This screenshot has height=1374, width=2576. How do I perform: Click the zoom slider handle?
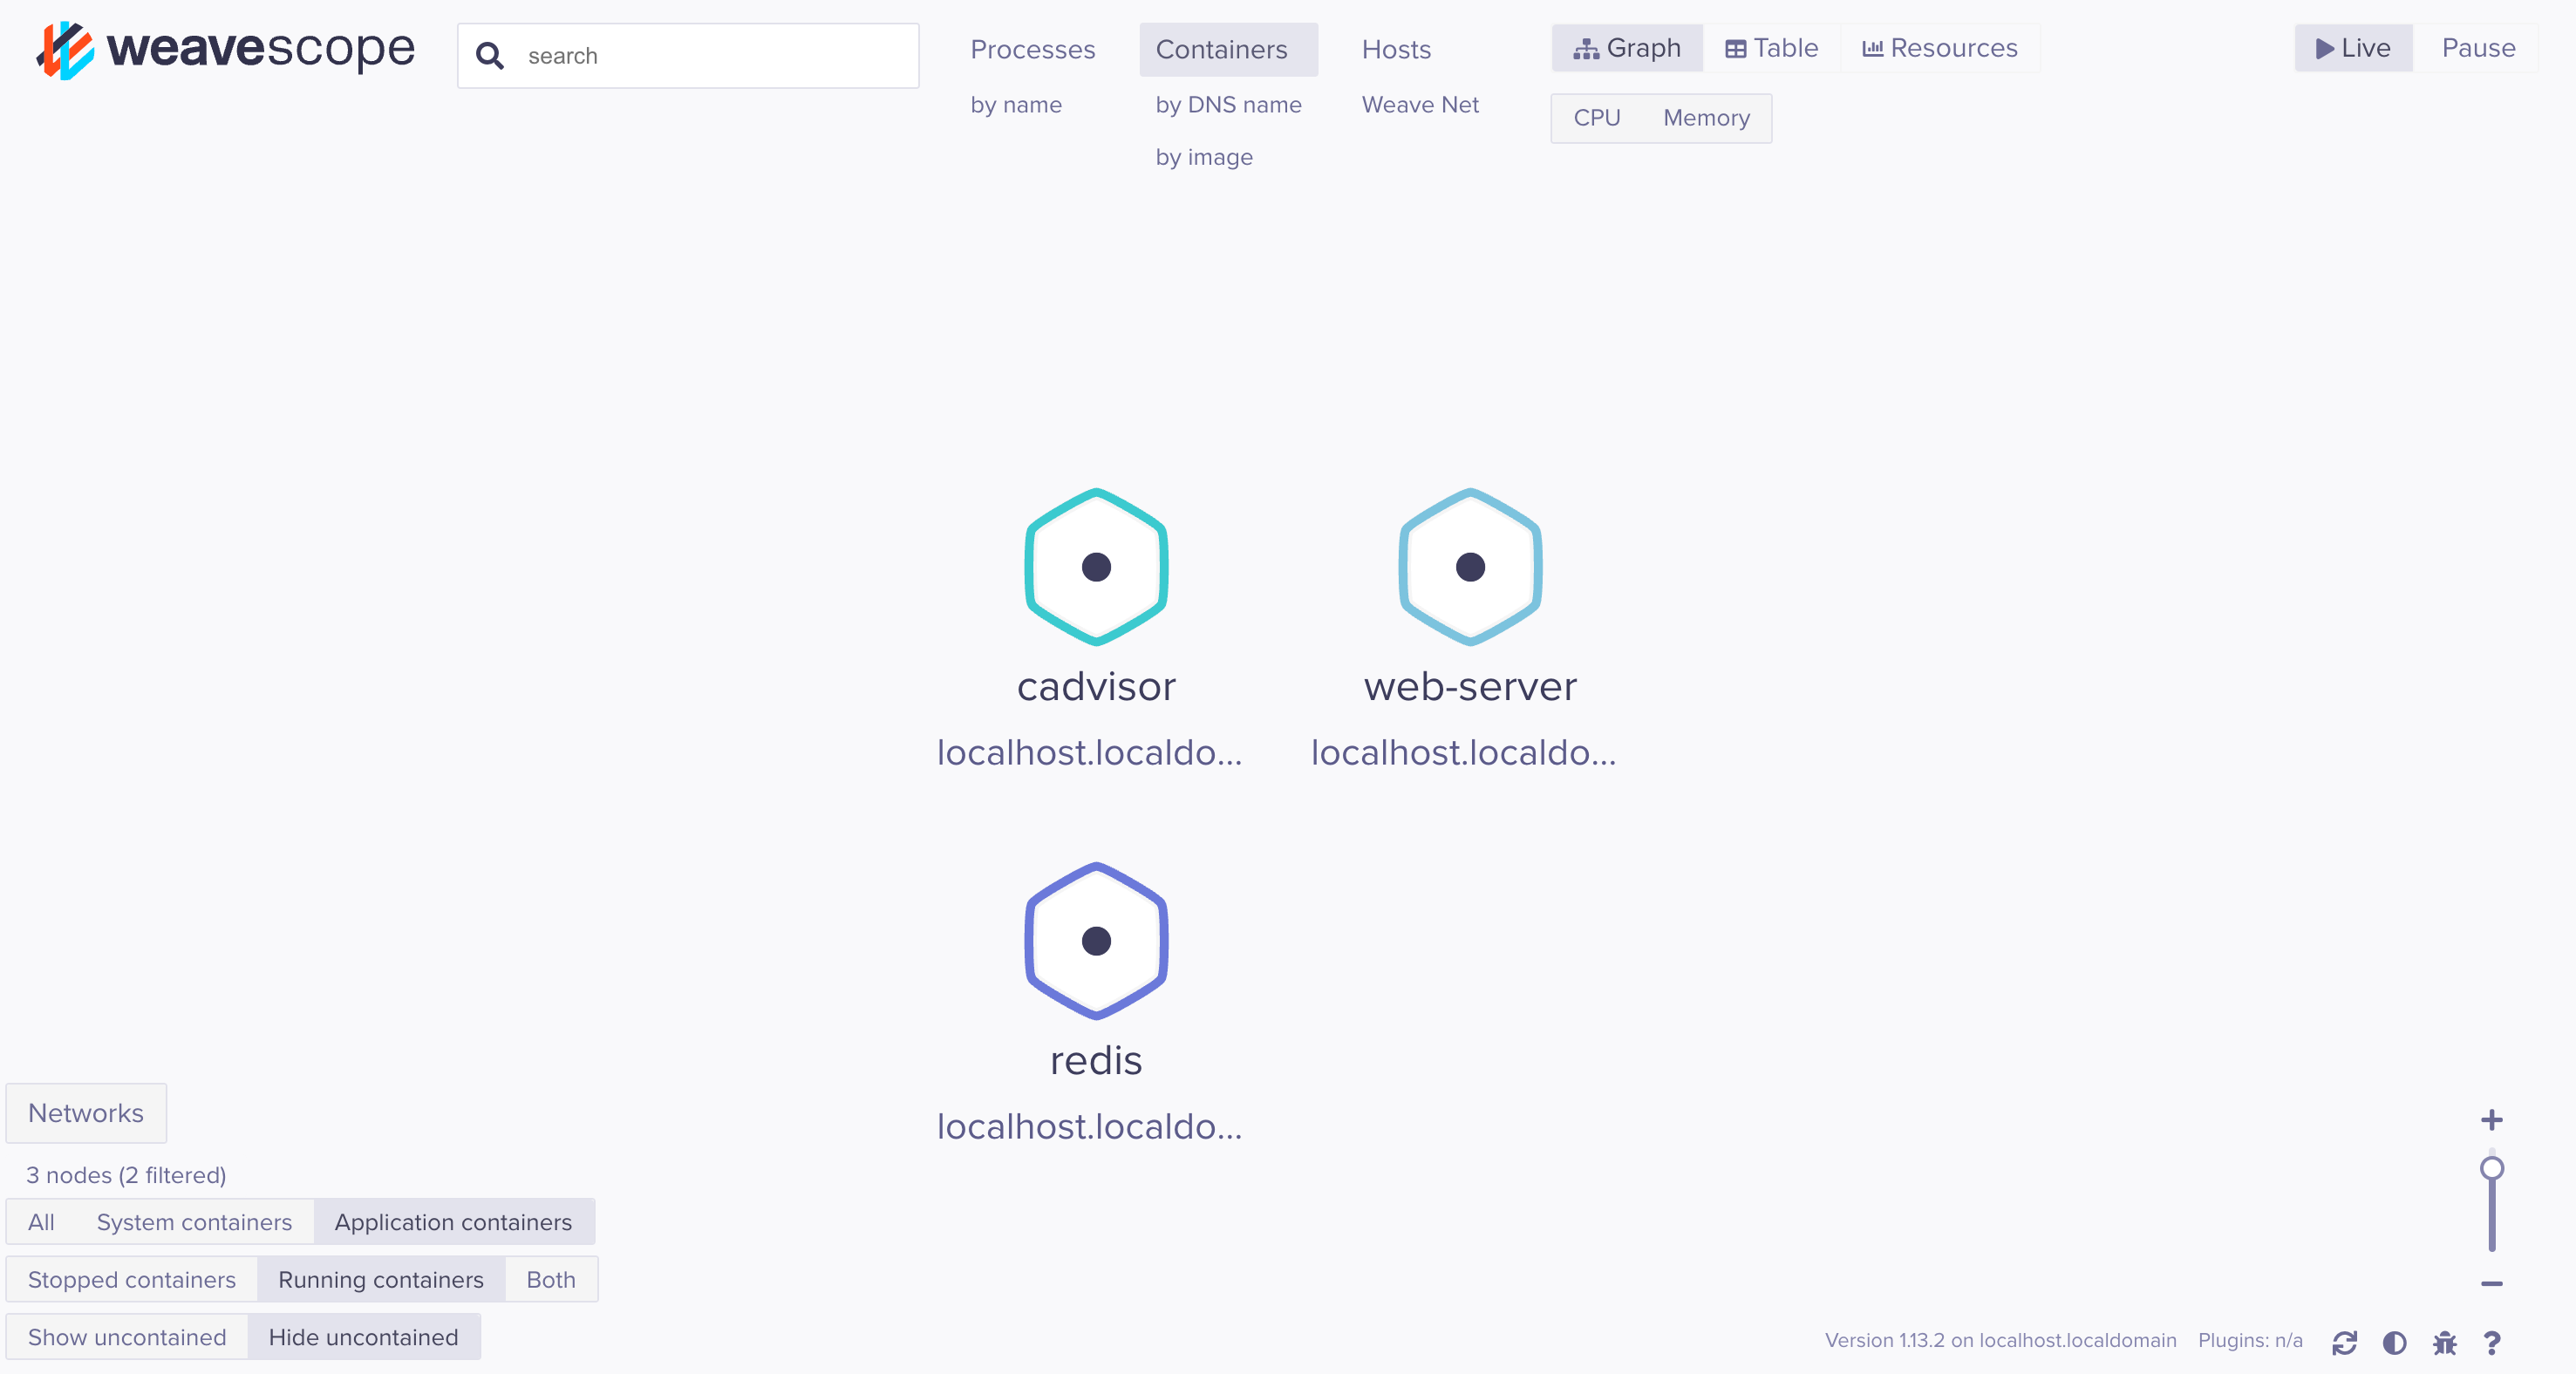pyautogui.click(x=2491, y=1169)
